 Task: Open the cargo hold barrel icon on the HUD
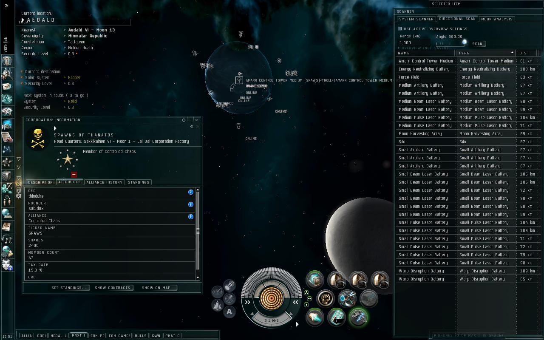click(x=229, y=285)
